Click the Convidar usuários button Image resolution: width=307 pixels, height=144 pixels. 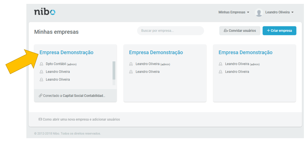[x=240, y=31]
